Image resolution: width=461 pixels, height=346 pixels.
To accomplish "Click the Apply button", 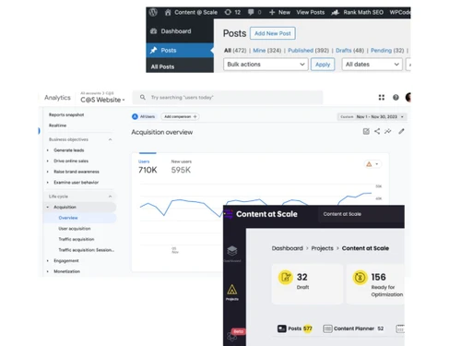I will pos(323,65).
